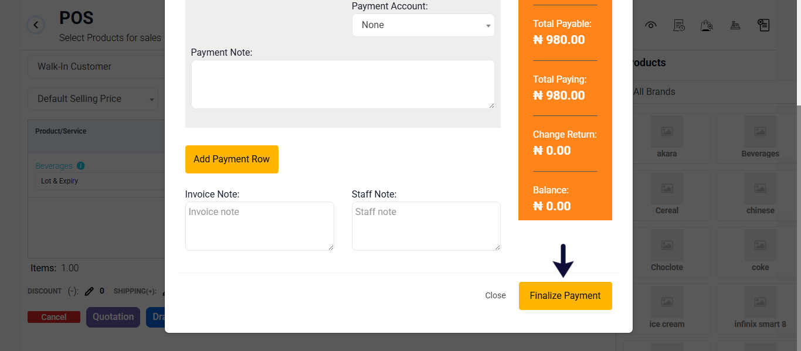801x351 pixels.
Task: Open the Payment Account dropdown
Action: [x=423, y=25]
